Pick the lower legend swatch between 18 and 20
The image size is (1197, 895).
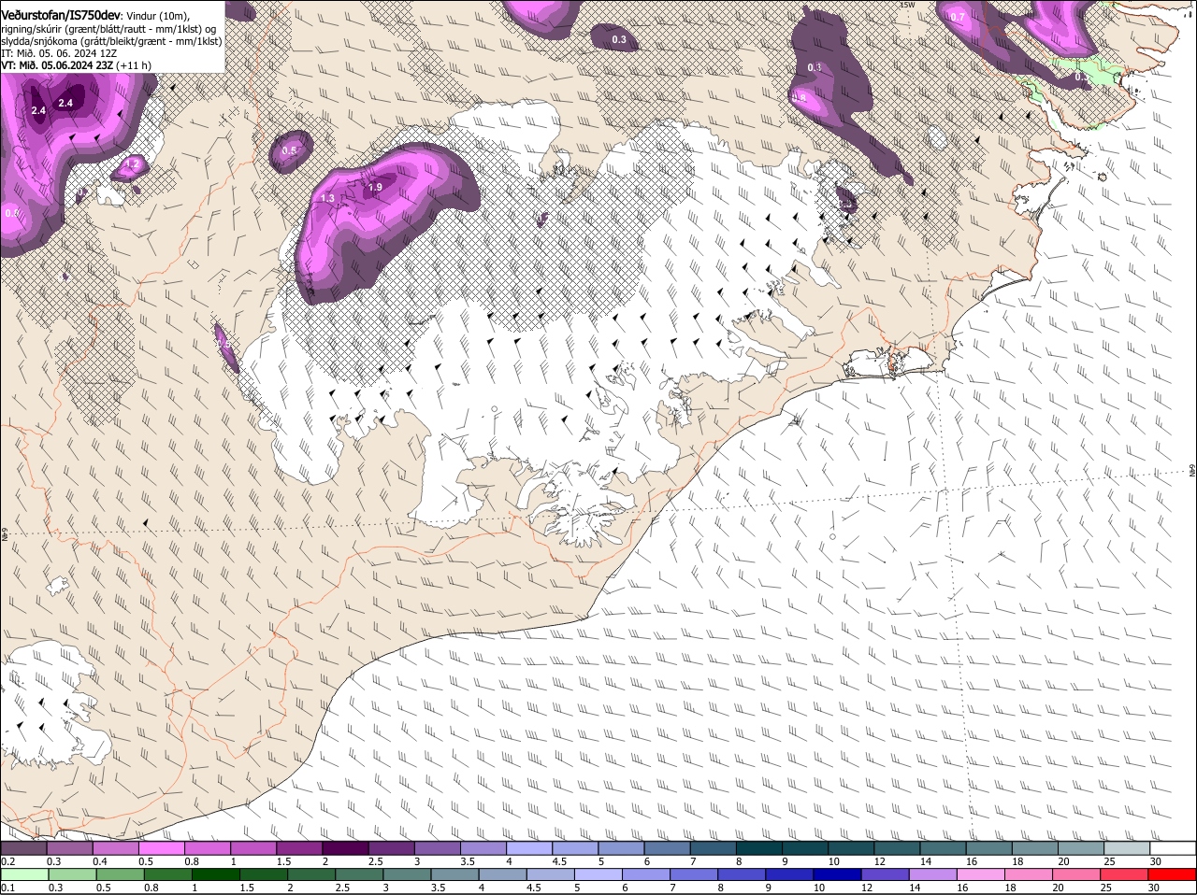pyautogui.click(x=1029, y=874)
